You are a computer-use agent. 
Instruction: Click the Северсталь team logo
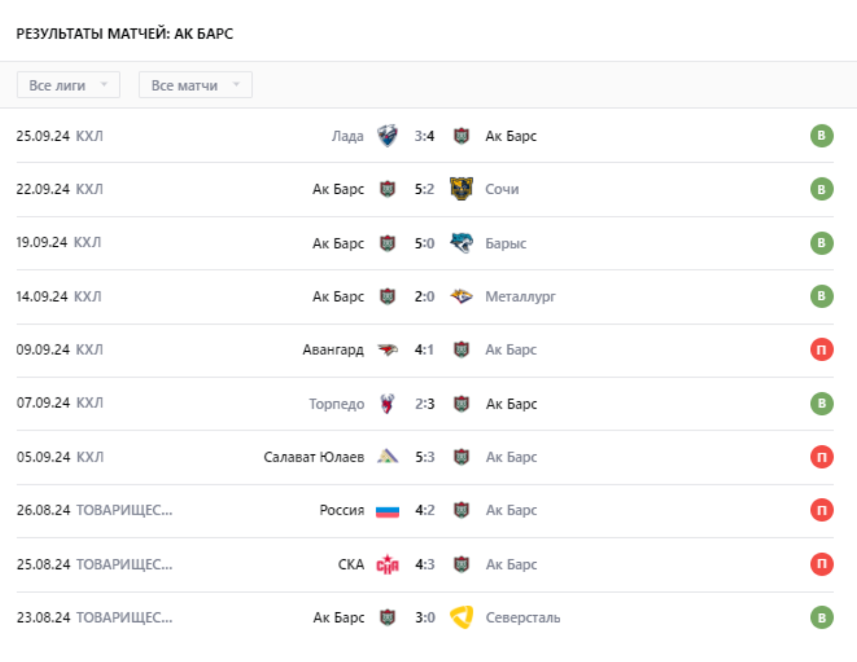461,617
